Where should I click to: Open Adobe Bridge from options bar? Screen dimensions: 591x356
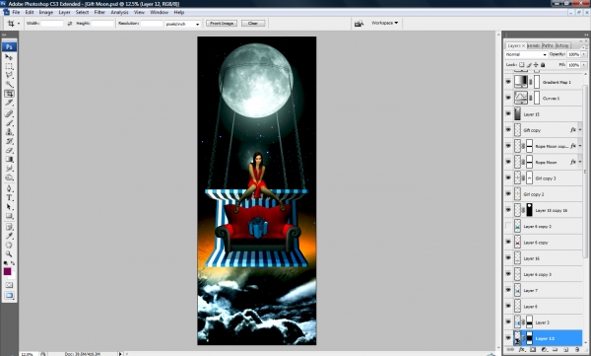(359, 24)
